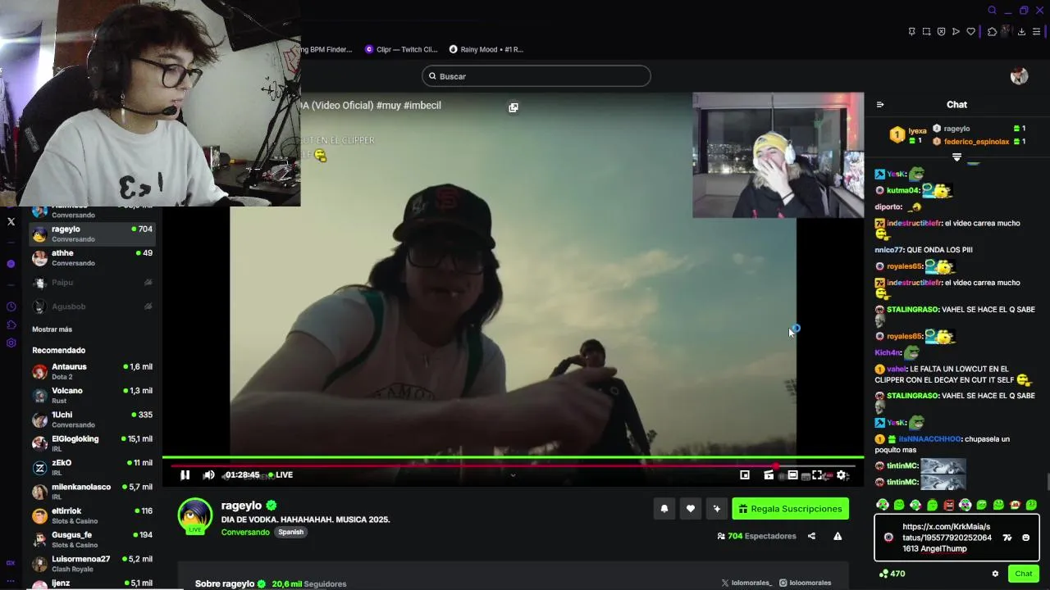This screenshot has height=590, width=1050.
Task: Open eltirriok Slots & Casino channel
Action: tap(92, 515)
